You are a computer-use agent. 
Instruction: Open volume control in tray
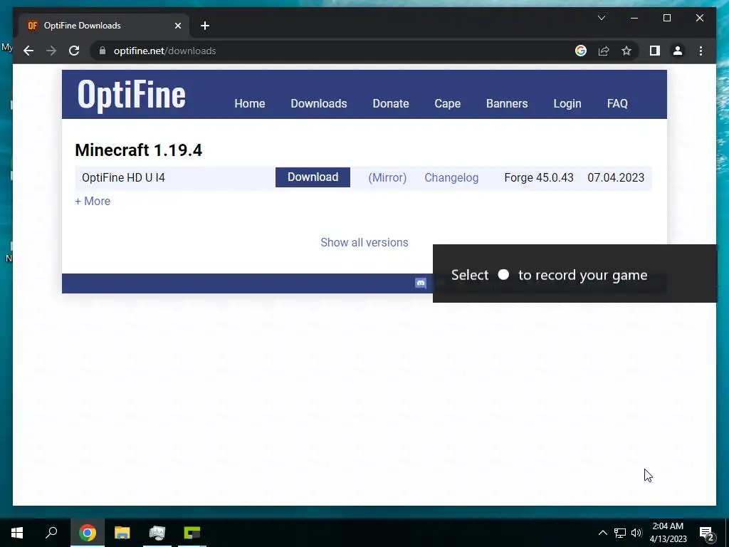click(636, 533)
